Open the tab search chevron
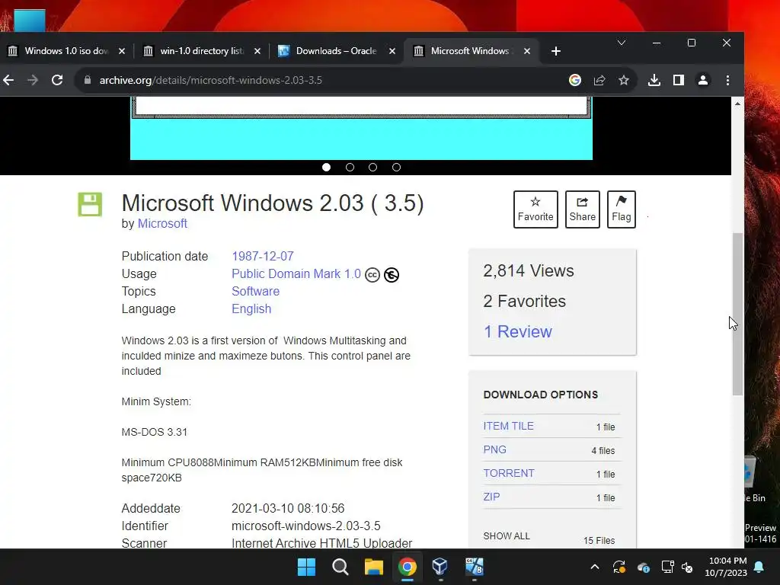The width and height of the screenshot is (780, 585). click(622, 43)
